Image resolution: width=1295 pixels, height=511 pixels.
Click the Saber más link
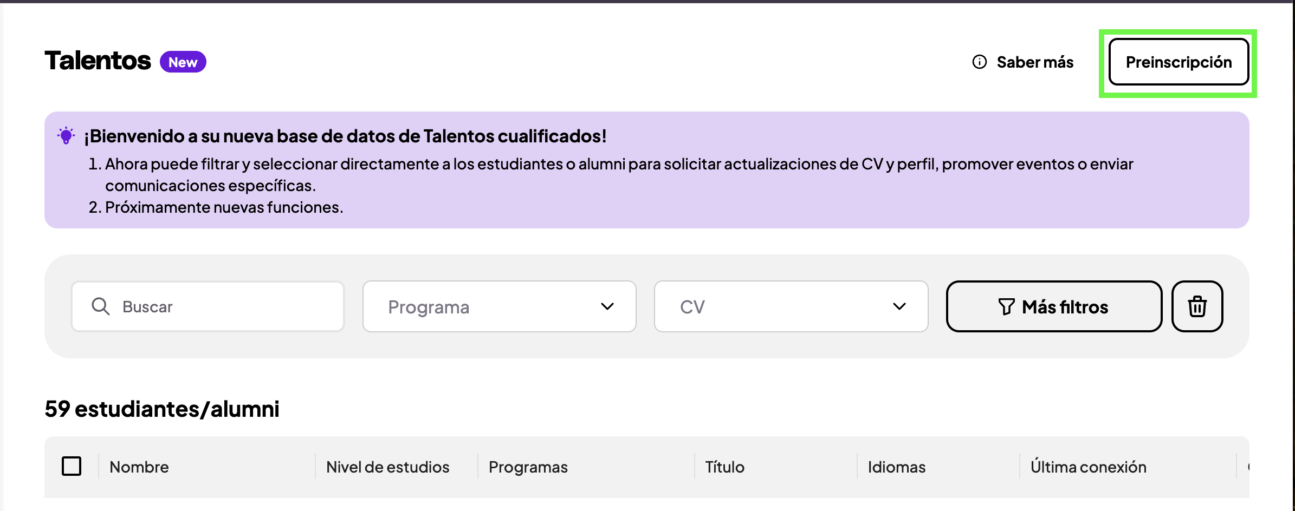[1034, 62]
